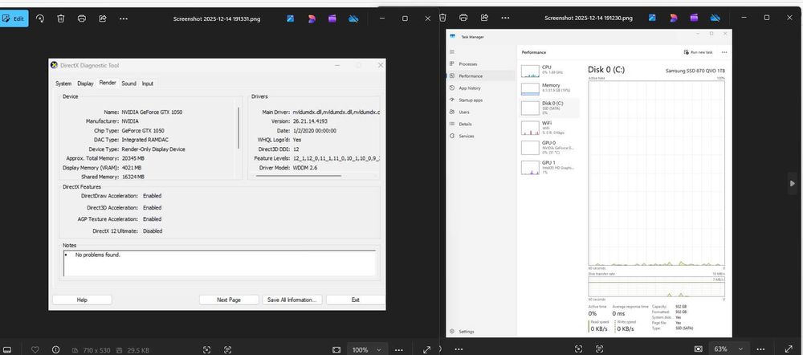Image resolution: width=803 pixels, height=355 pixels.
Task: Click the Drivers panel horizontal scrollbar
Action: (x=299, y=176)
